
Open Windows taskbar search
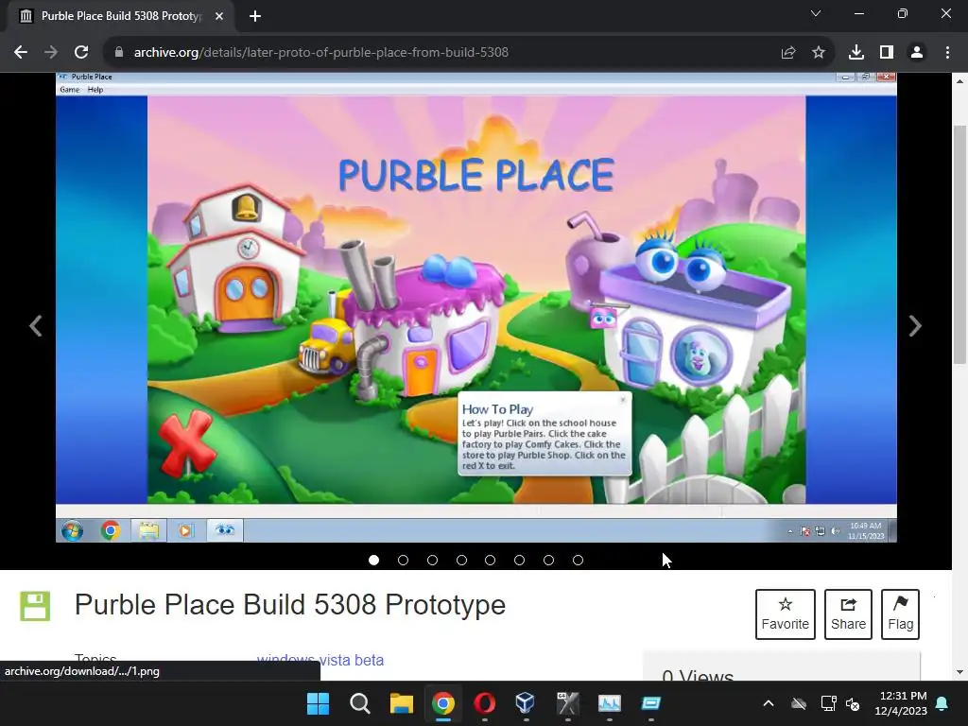click(x=359, y=703)
